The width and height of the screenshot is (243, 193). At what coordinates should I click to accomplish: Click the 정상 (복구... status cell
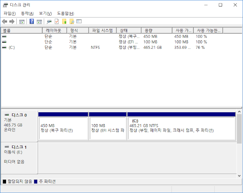click(129, 37)
